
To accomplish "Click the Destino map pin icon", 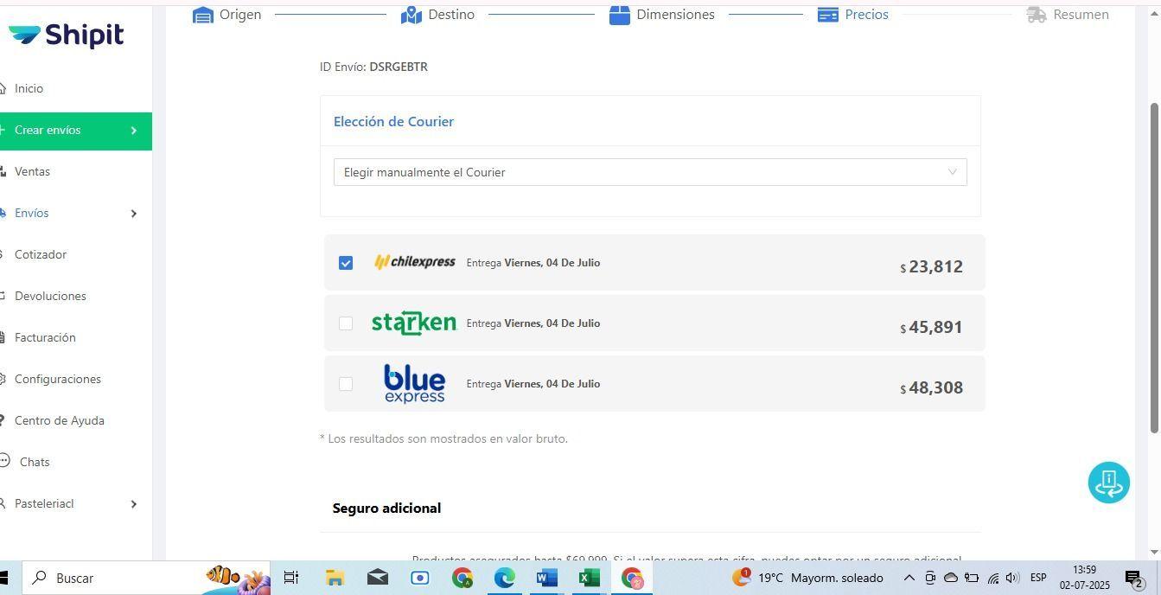I will (x=411, y=15).
